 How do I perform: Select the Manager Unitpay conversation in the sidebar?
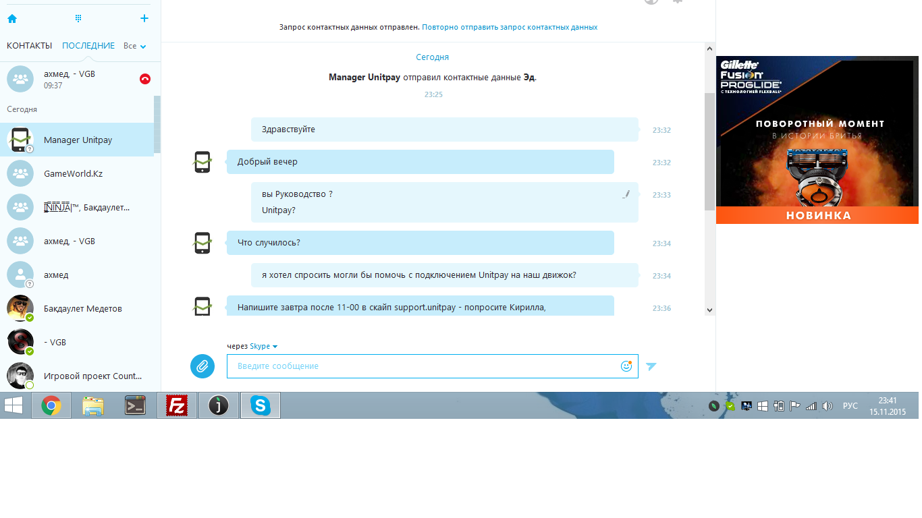(77, 140)
